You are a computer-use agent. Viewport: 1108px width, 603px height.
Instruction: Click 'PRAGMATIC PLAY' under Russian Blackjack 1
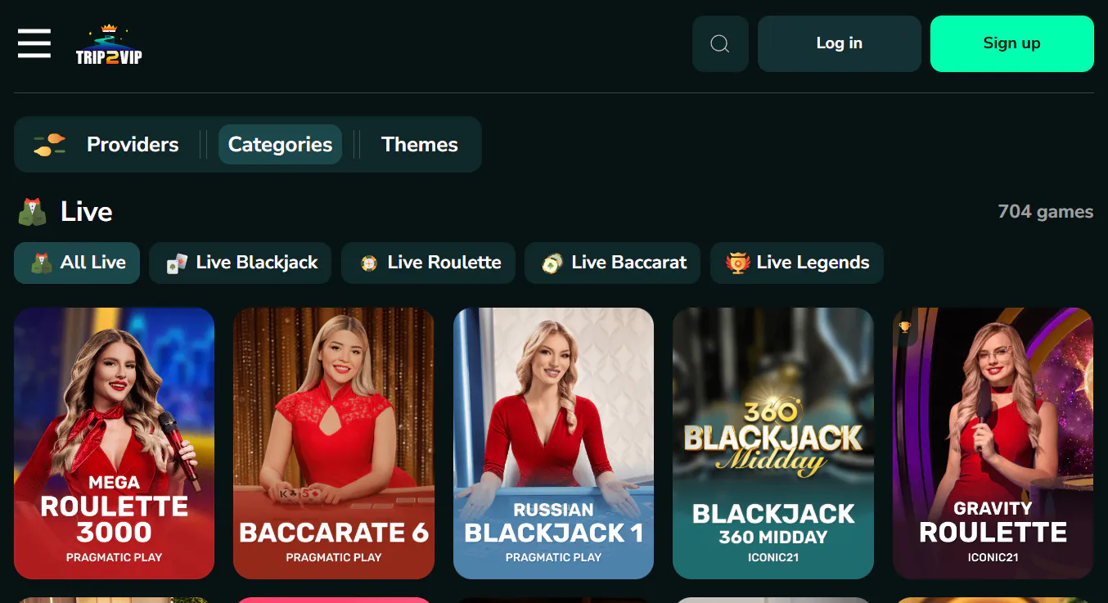click(x=553, y=557)
